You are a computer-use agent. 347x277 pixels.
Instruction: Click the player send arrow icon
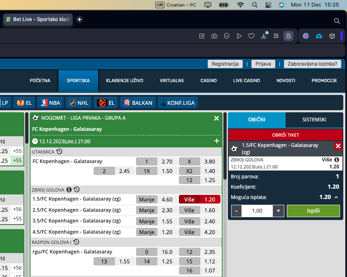click(x=239, y=36)
